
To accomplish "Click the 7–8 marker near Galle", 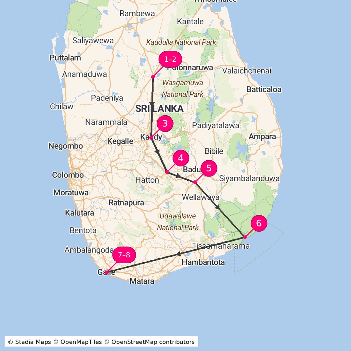I will (x=124, y=255).
